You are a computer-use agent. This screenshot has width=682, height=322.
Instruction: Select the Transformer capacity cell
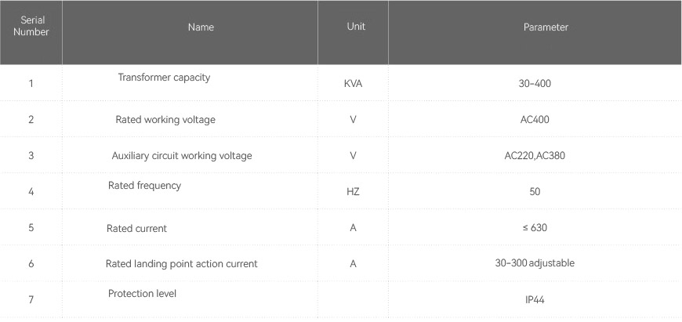[164, 78]
